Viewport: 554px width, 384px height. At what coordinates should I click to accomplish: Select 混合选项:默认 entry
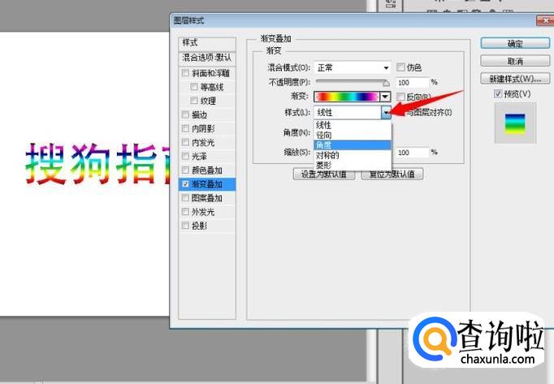pos(207,58)
